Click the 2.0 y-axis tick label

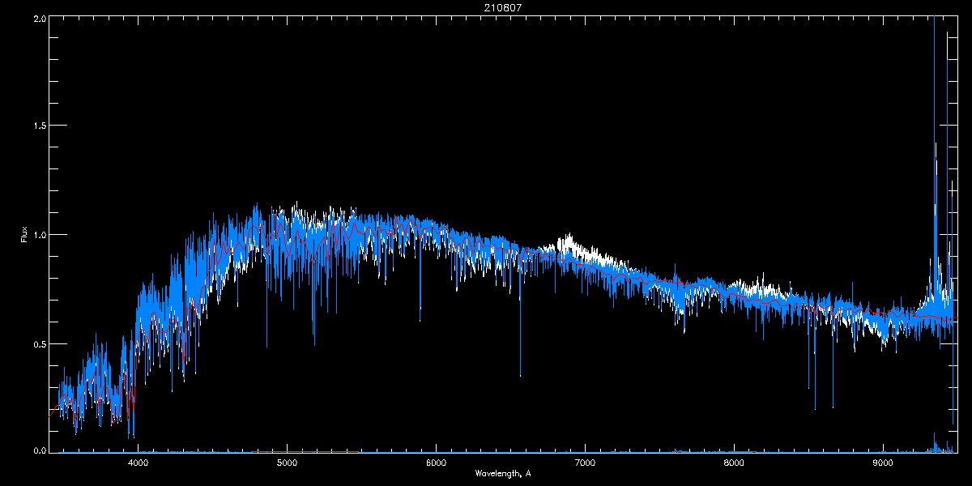pyautogui.click(x=38, y=18)
